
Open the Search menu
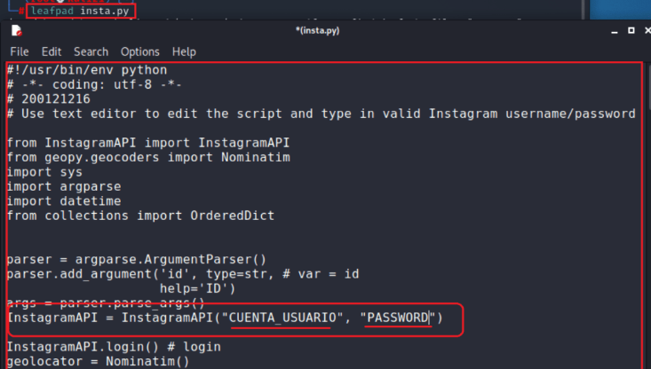click(x=91, y=51)
